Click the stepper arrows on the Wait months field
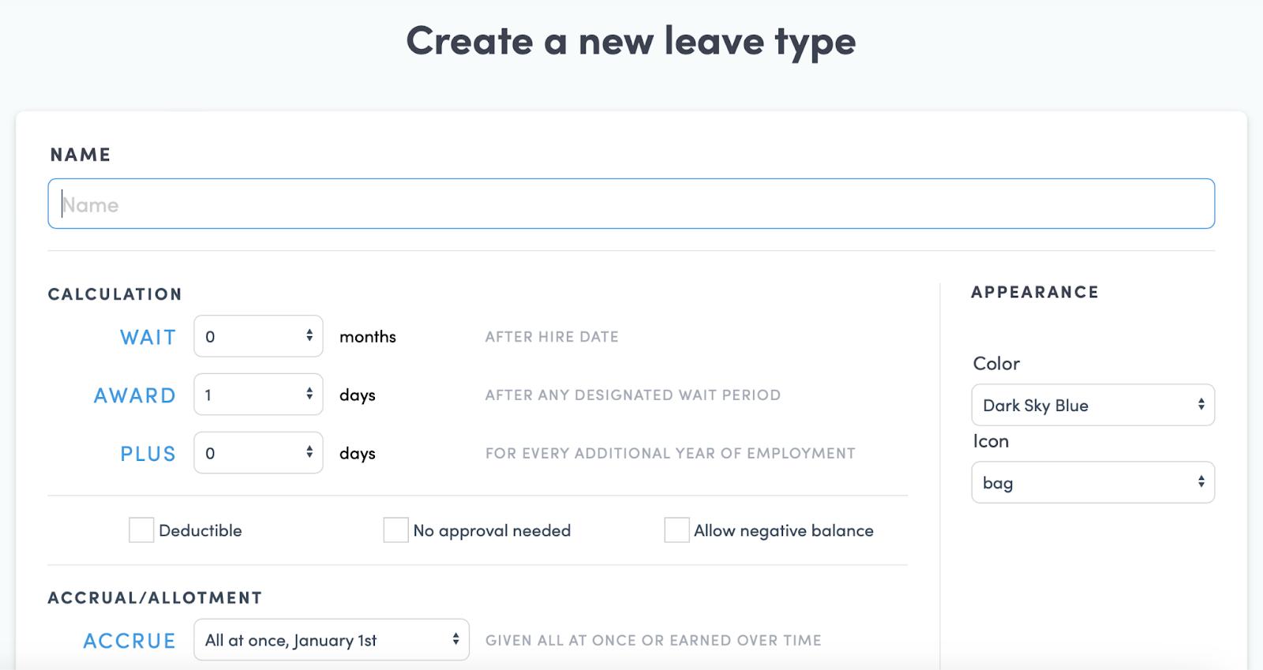Screen dimensions: 1263x670 tap(309, 336)
